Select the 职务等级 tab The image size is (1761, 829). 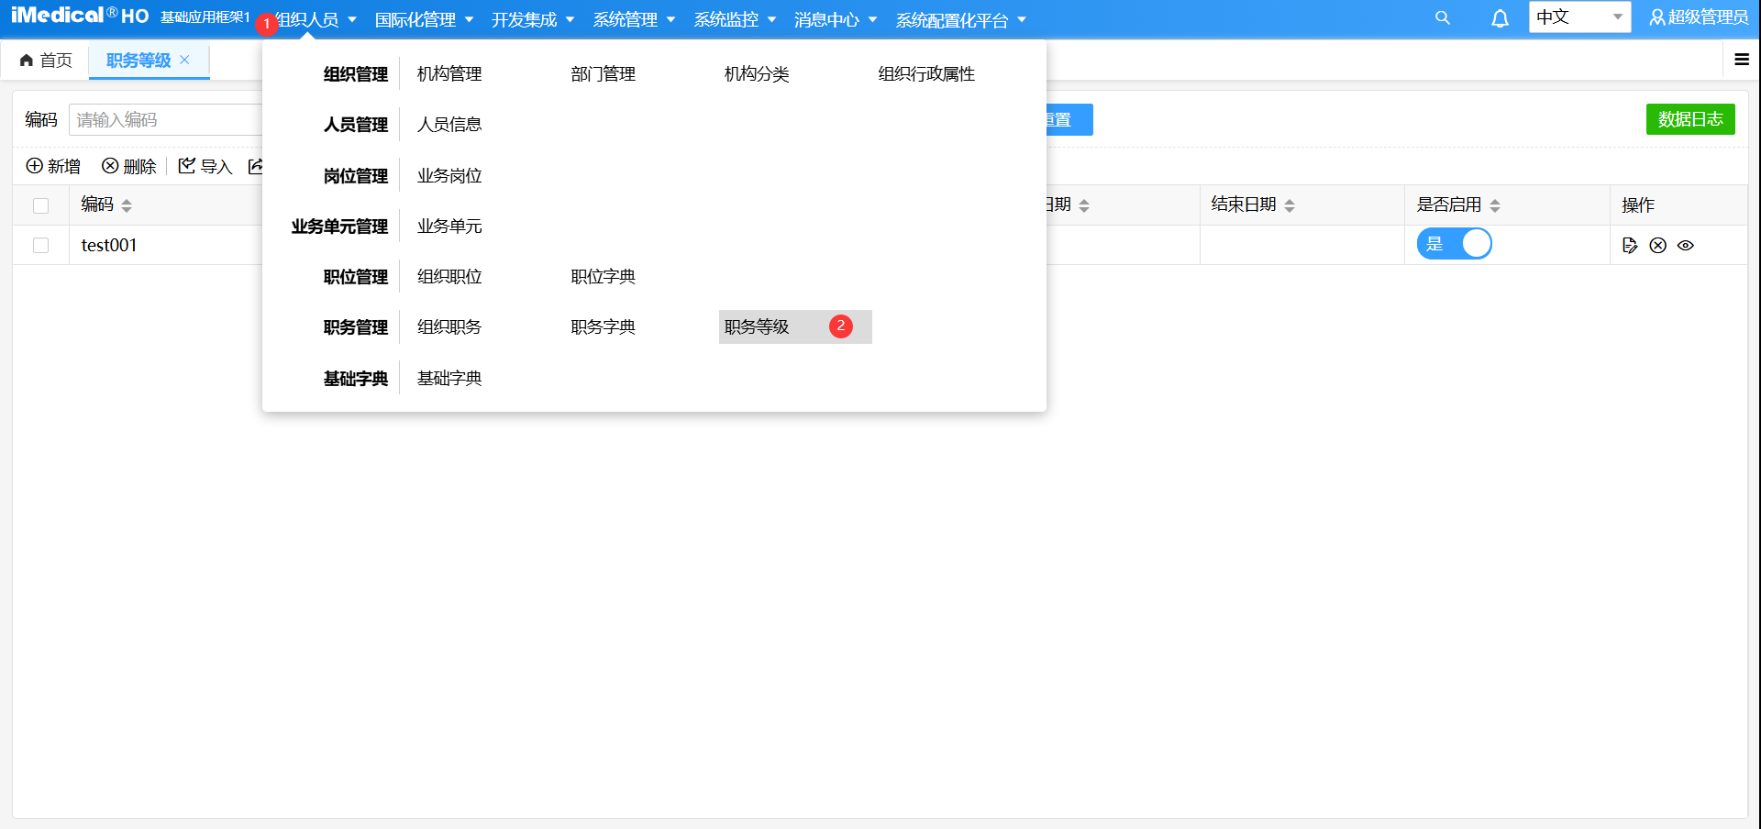[138, 60]
